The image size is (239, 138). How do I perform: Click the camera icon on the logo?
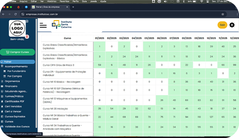[x=27, y=21]
